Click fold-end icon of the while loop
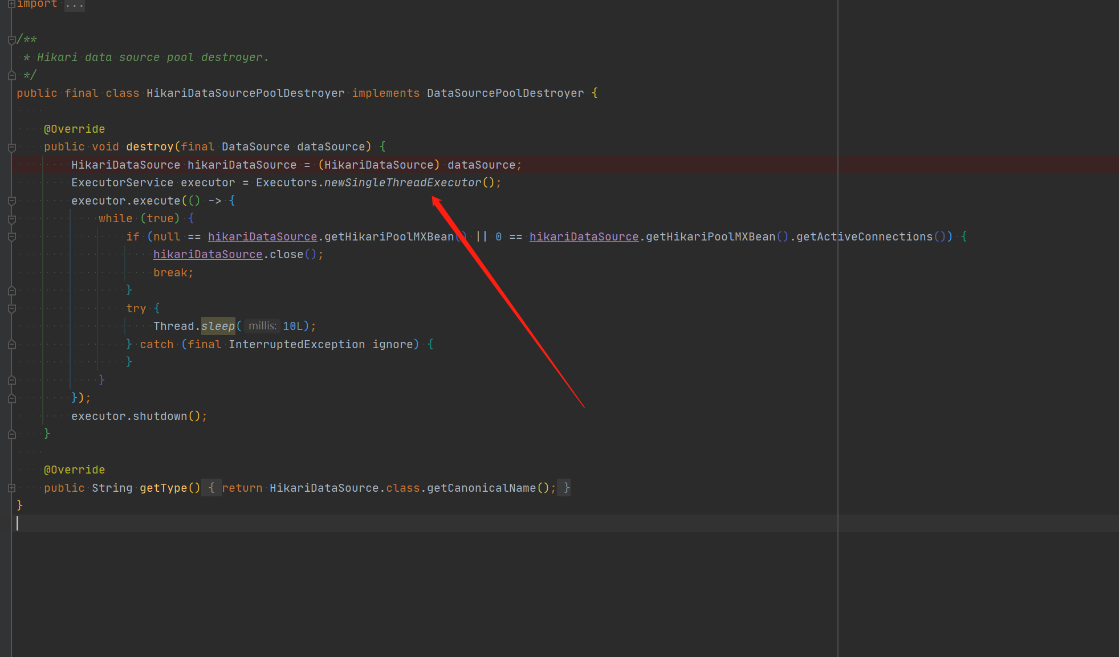Viewport: 1119px width, 657px height. 11,380
